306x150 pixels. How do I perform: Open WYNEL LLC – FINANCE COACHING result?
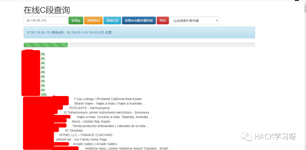tap(86, 135)
